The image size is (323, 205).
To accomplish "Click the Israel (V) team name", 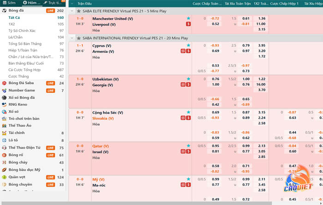I will [x=100, y=152].
